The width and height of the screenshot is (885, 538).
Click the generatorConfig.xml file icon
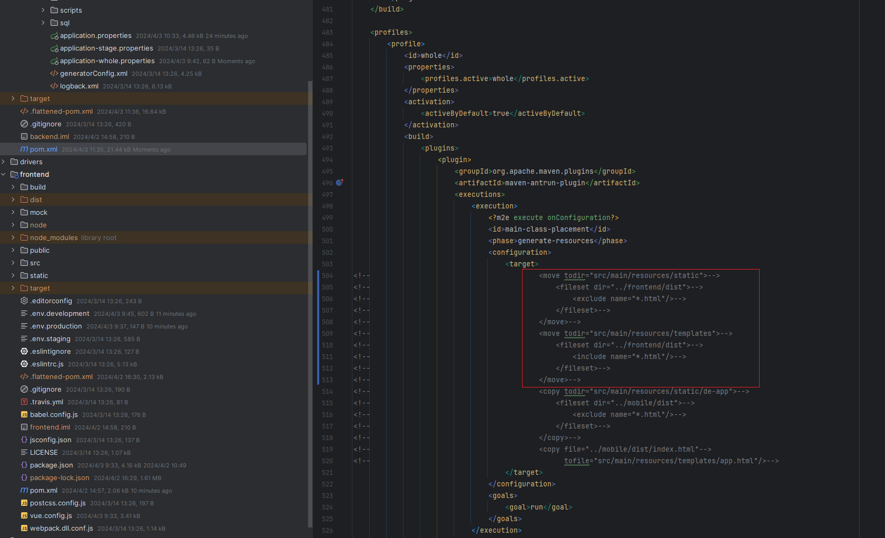[54, 74]
